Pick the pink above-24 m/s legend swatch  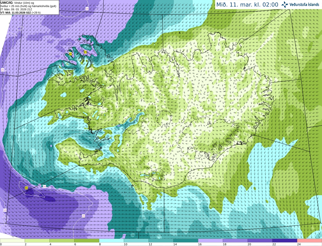pyautogui.click(x=310, y=240)
